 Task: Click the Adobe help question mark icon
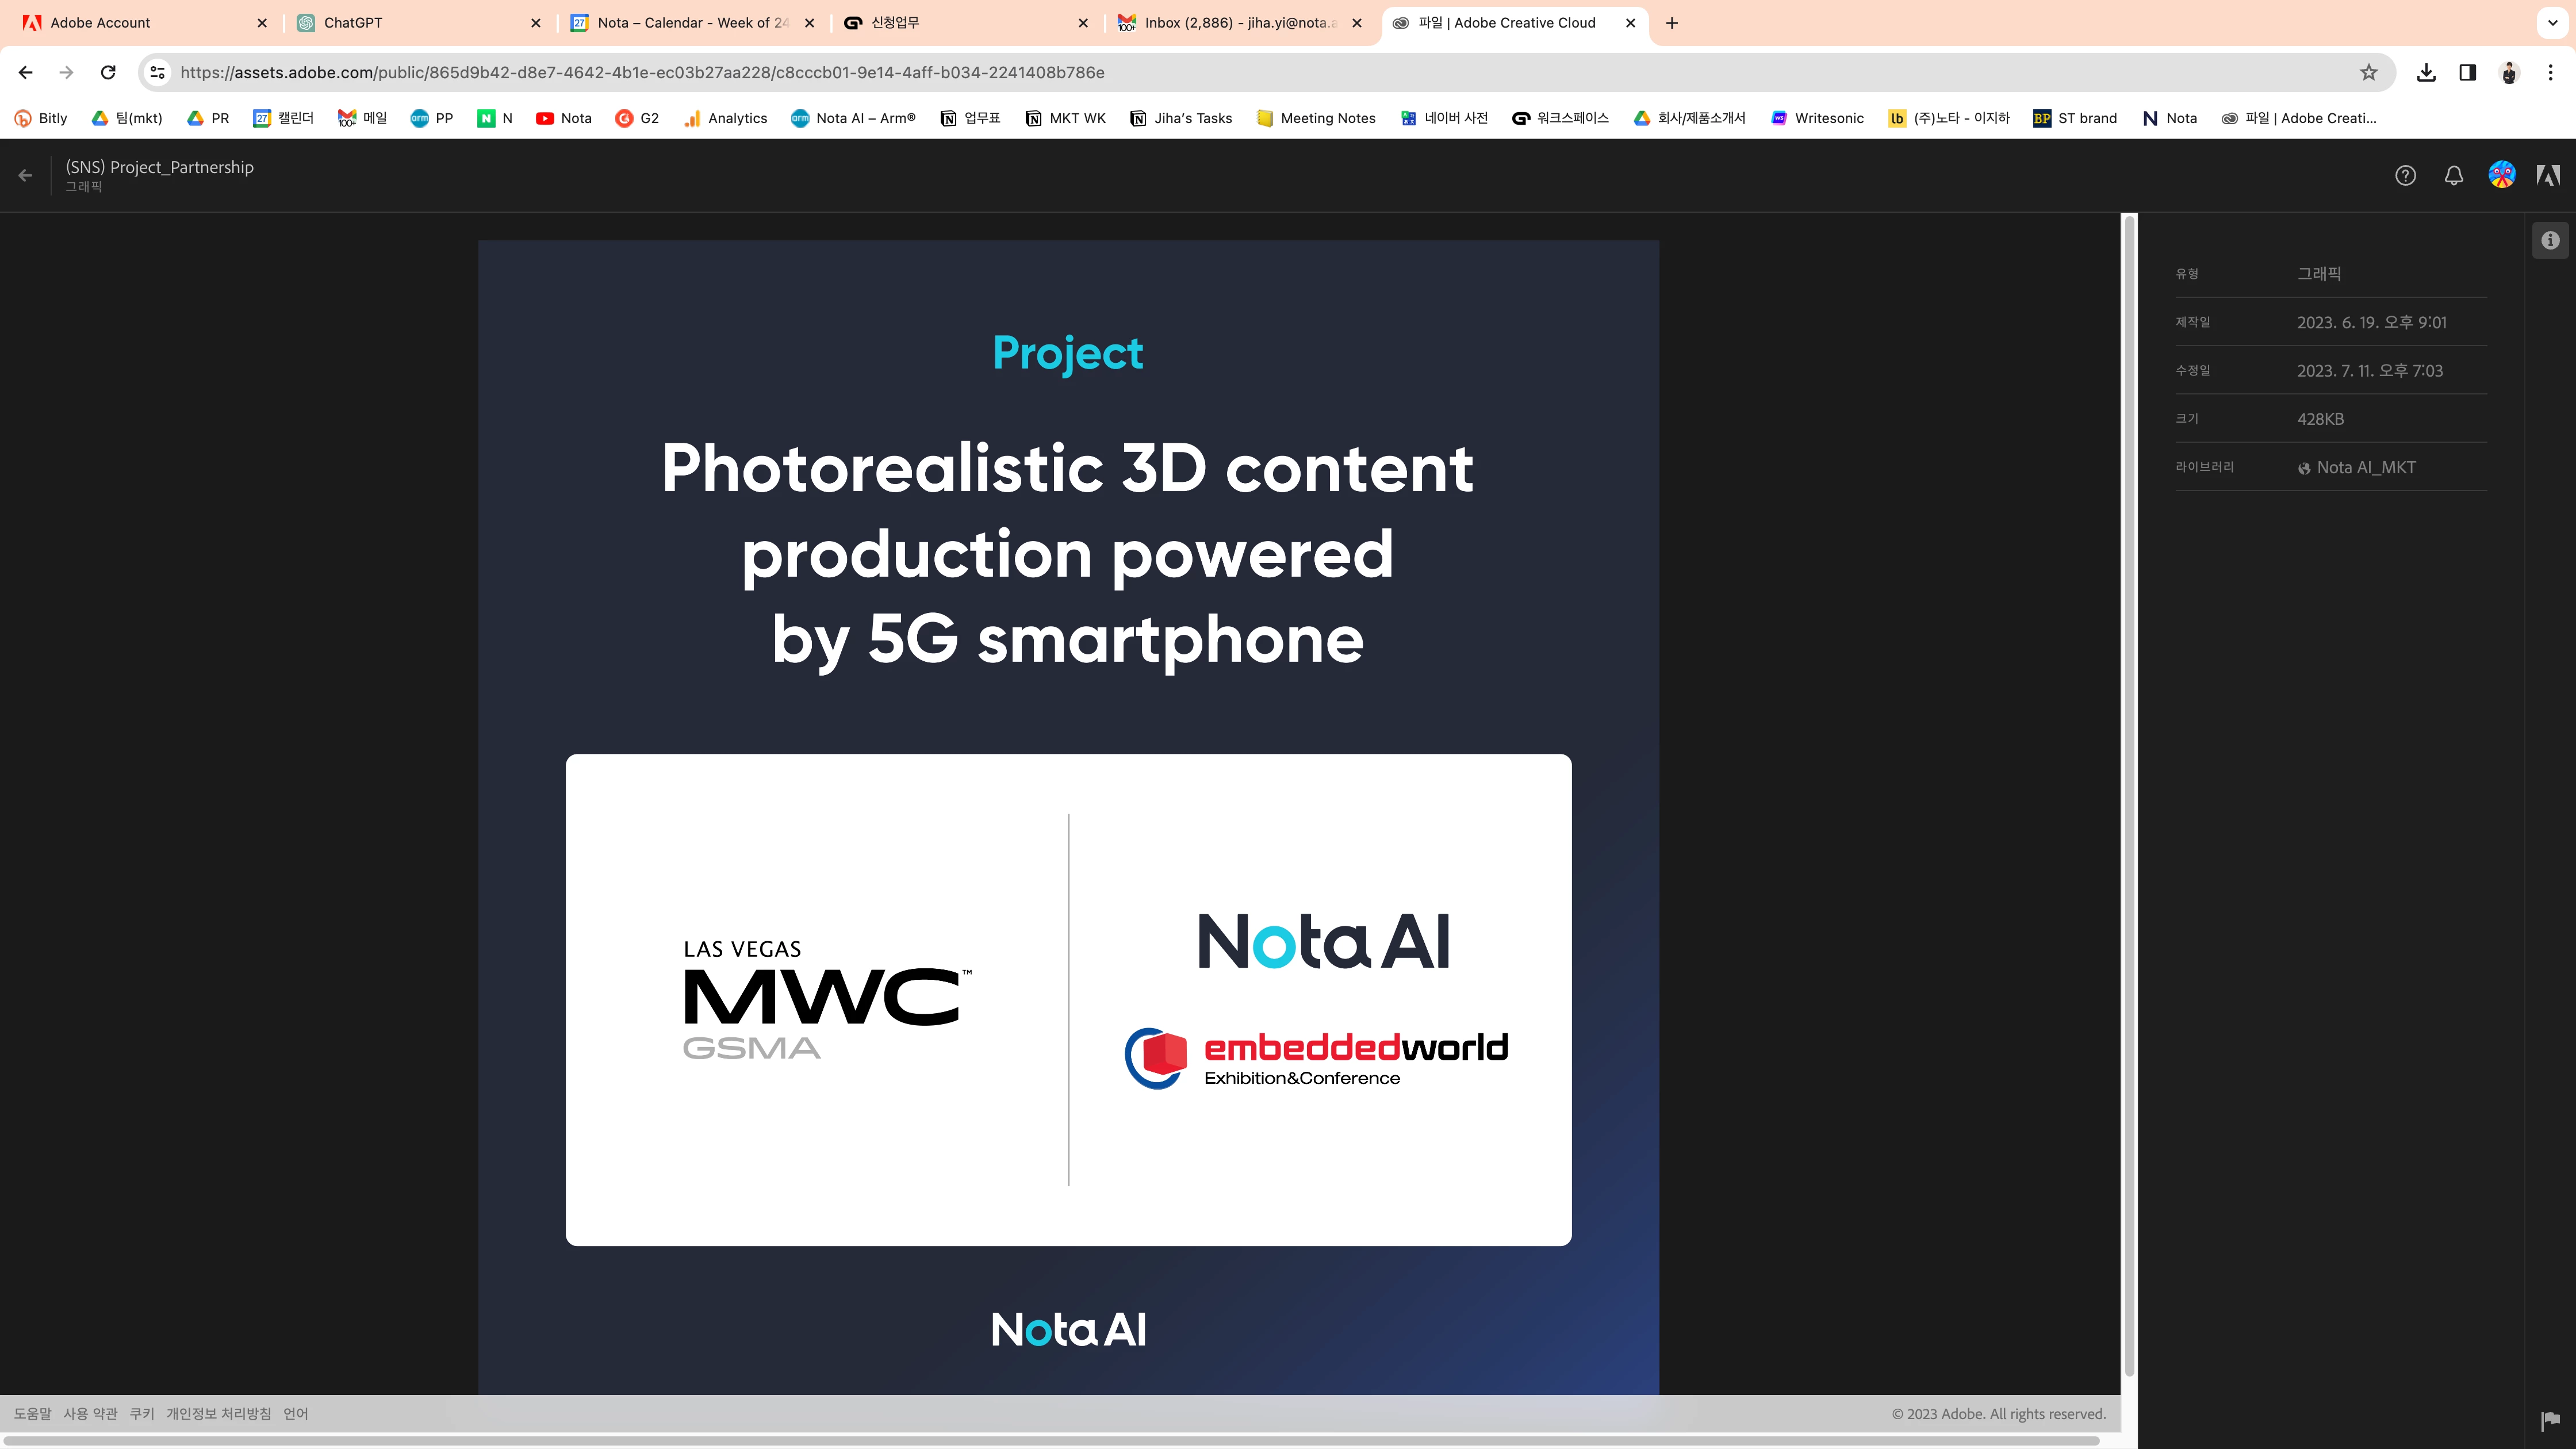point(2405,176)
